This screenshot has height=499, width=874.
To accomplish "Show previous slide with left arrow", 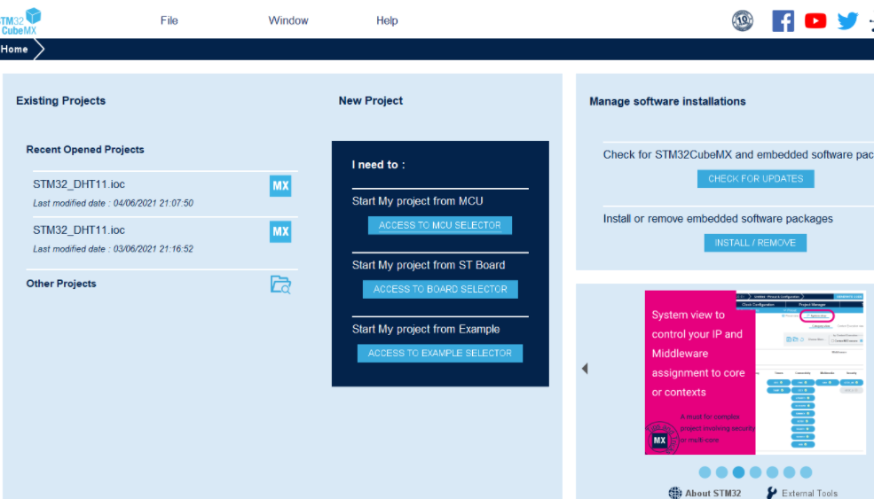I will (585, 368).
